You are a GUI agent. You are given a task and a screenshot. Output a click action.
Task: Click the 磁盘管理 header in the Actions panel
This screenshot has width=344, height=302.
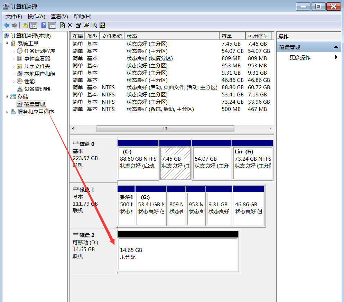pos(289,47)
